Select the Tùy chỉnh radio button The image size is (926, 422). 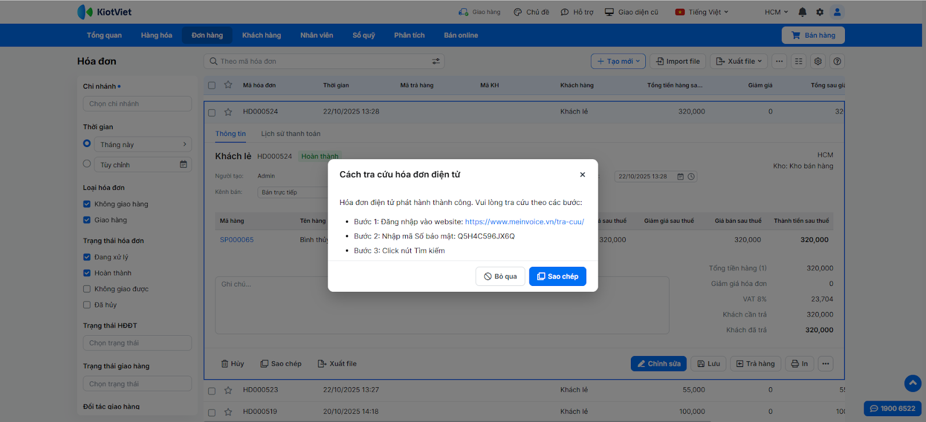[x=87, y=164]
